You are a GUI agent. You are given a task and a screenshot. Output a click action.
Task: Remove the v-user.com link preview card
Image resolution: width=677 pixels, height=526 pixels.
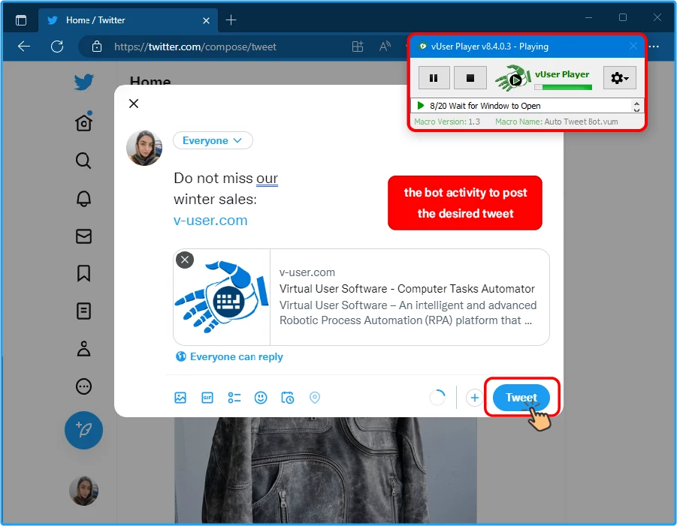click(x=185, y=260)
